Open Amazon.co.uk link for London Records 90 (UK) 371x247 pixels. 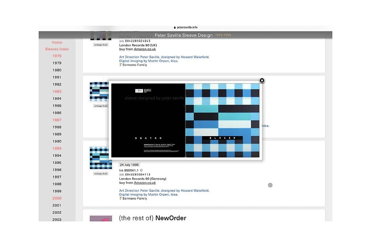coord(145,49)
